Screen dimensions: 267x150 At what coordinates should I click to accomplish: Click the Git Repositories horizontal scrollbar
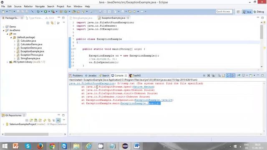[x=26, y=134]
